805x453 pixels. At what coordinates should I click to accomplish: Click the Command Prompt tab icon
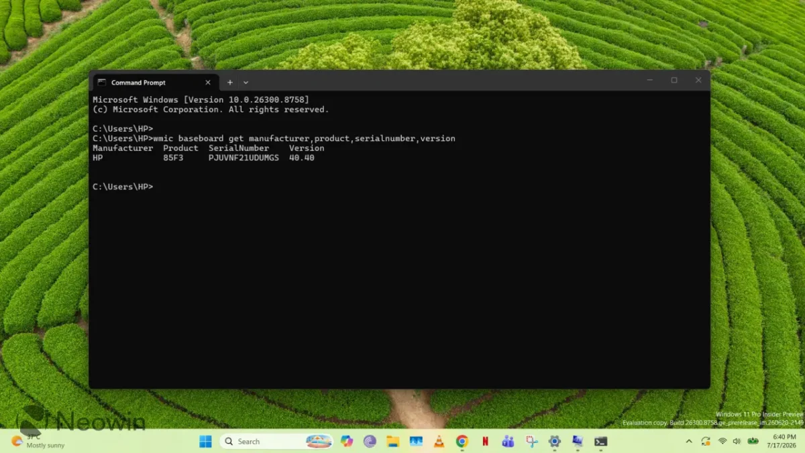tap(102, 82)
